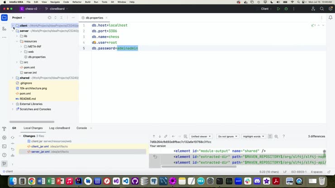The height and width of the screenshot is (188, 335).
Task: Expand the client module
Action: (x=13, y=26)
